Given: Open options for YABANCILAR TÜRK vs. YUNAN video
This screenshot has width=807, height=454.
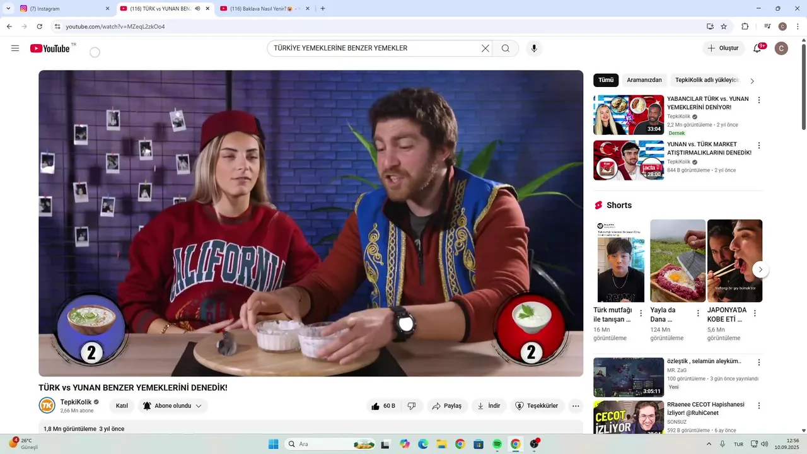Looking at the screenshot, I should coord(759,100).
